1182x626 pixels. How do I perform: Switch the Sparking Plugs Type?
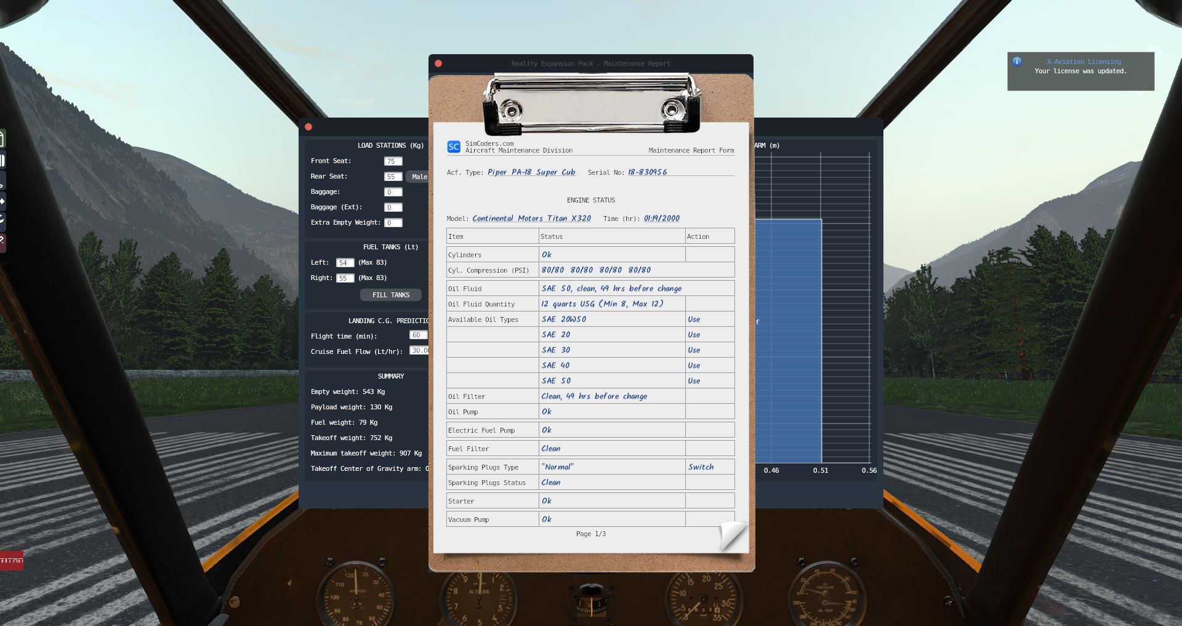point(701,467)
